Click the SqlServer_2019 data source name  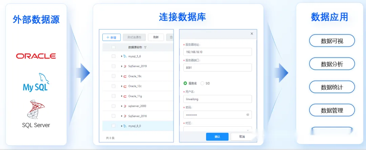click(138, 66)
